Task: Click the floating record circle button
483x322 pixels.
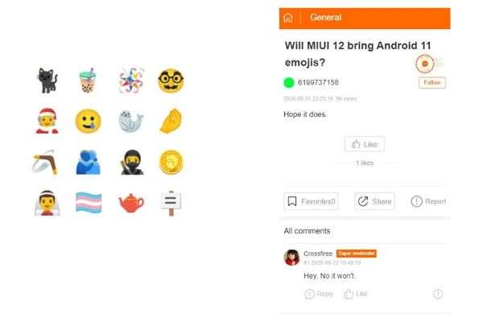Action: point(425,64)
